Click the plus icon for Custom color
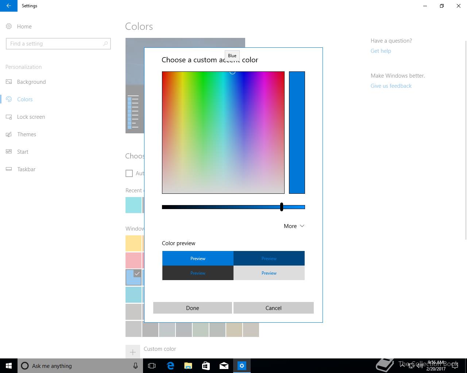This screenshot has width=467, height=373. coord(133,352)
